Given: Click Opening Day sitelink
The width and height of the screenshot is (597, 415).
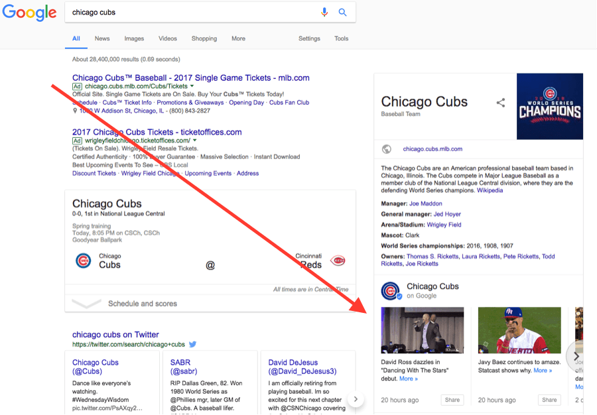Looking at the screenshot, I should [246, 103].
